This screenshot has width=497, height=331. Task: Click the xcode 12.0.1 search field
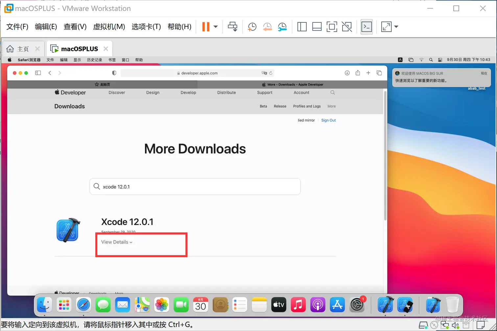tap(195, 187)
